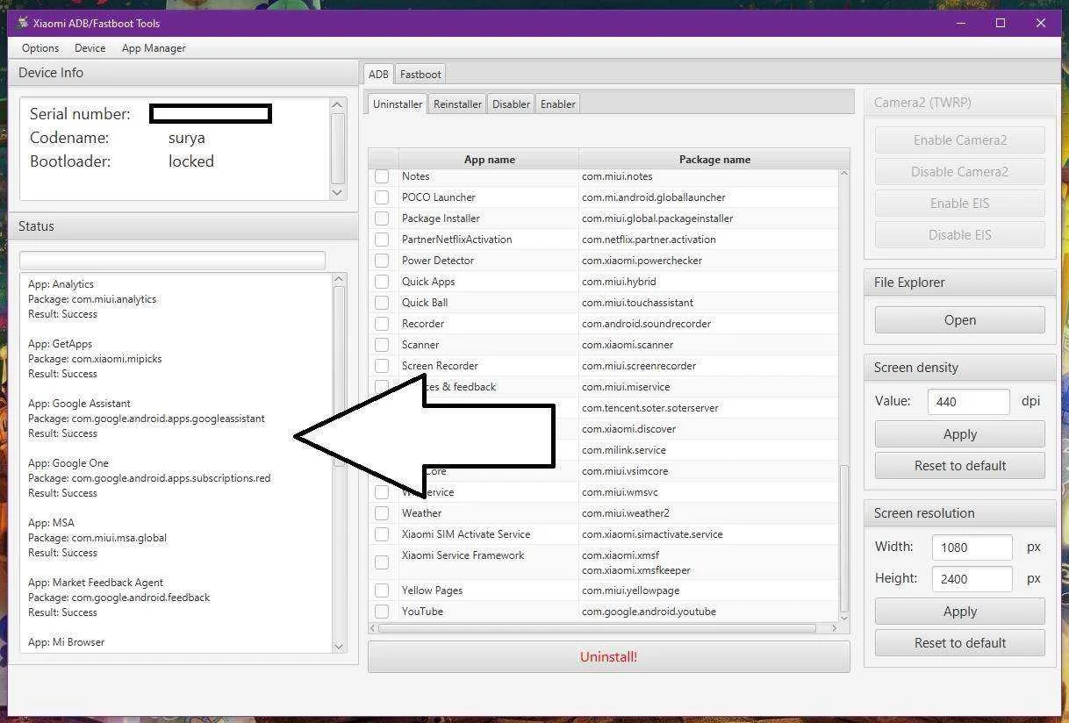Tick the Weather app checkbox
The width and height of the screenshot is (1069, 723).
click(x=382, y=513)
